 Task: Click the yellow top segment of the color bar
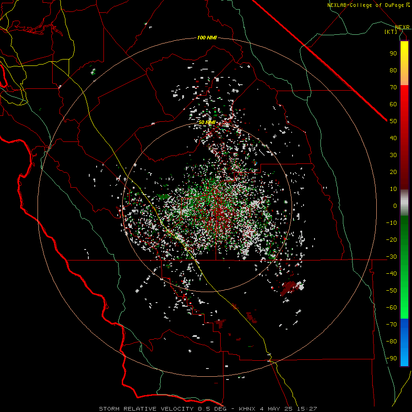[404, 63]
